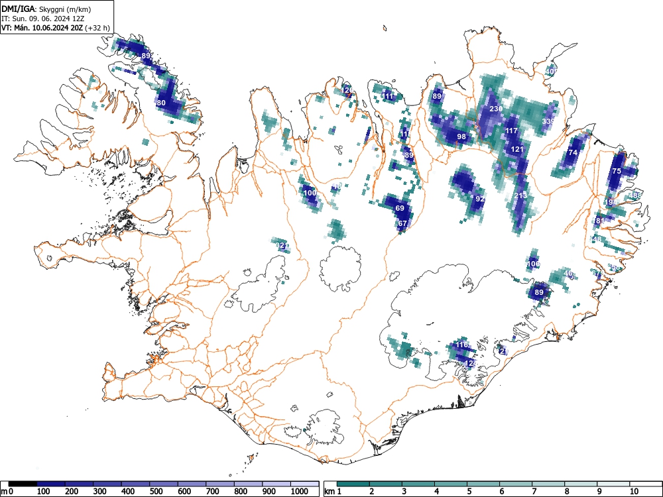The width and height of the screenshot is (663, 497).
Task: Click the dark teal swatch between 1 and 2 km
Action: (x=353, y=484)
